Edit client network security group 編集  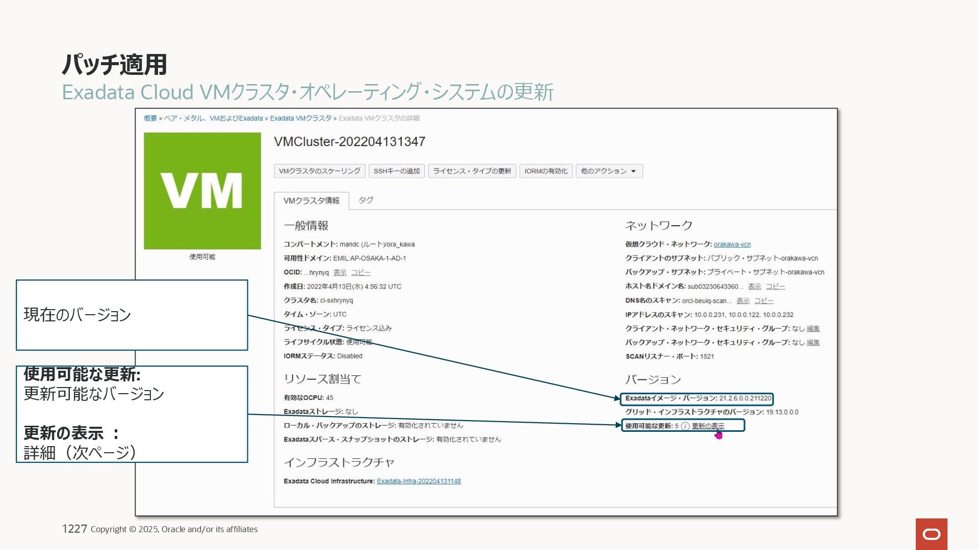813,328
